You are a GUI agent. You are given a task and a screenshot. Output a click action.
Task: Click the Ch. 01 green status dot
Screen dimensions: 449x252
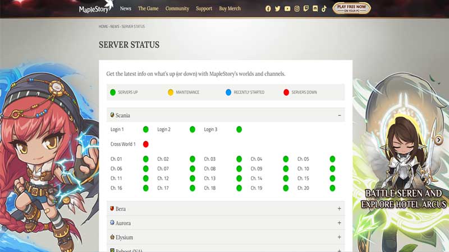[x=146, y=159]
